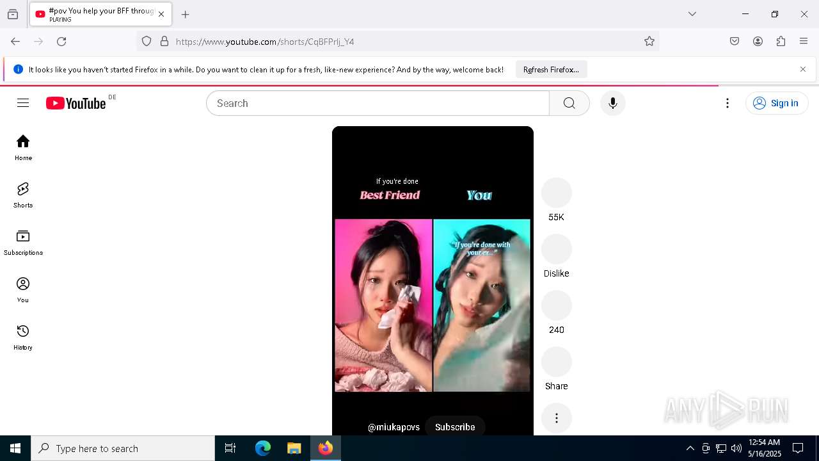Open tracking protection shield info
Screen dimensions: 819x461
coord(147,42)
